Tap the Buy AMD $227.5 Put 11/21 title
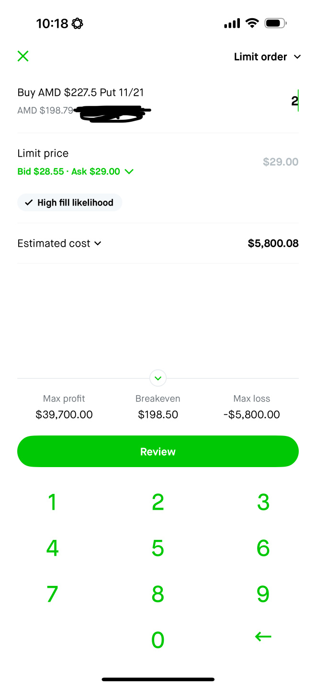316x687 pixels. [x=80, y=92]
